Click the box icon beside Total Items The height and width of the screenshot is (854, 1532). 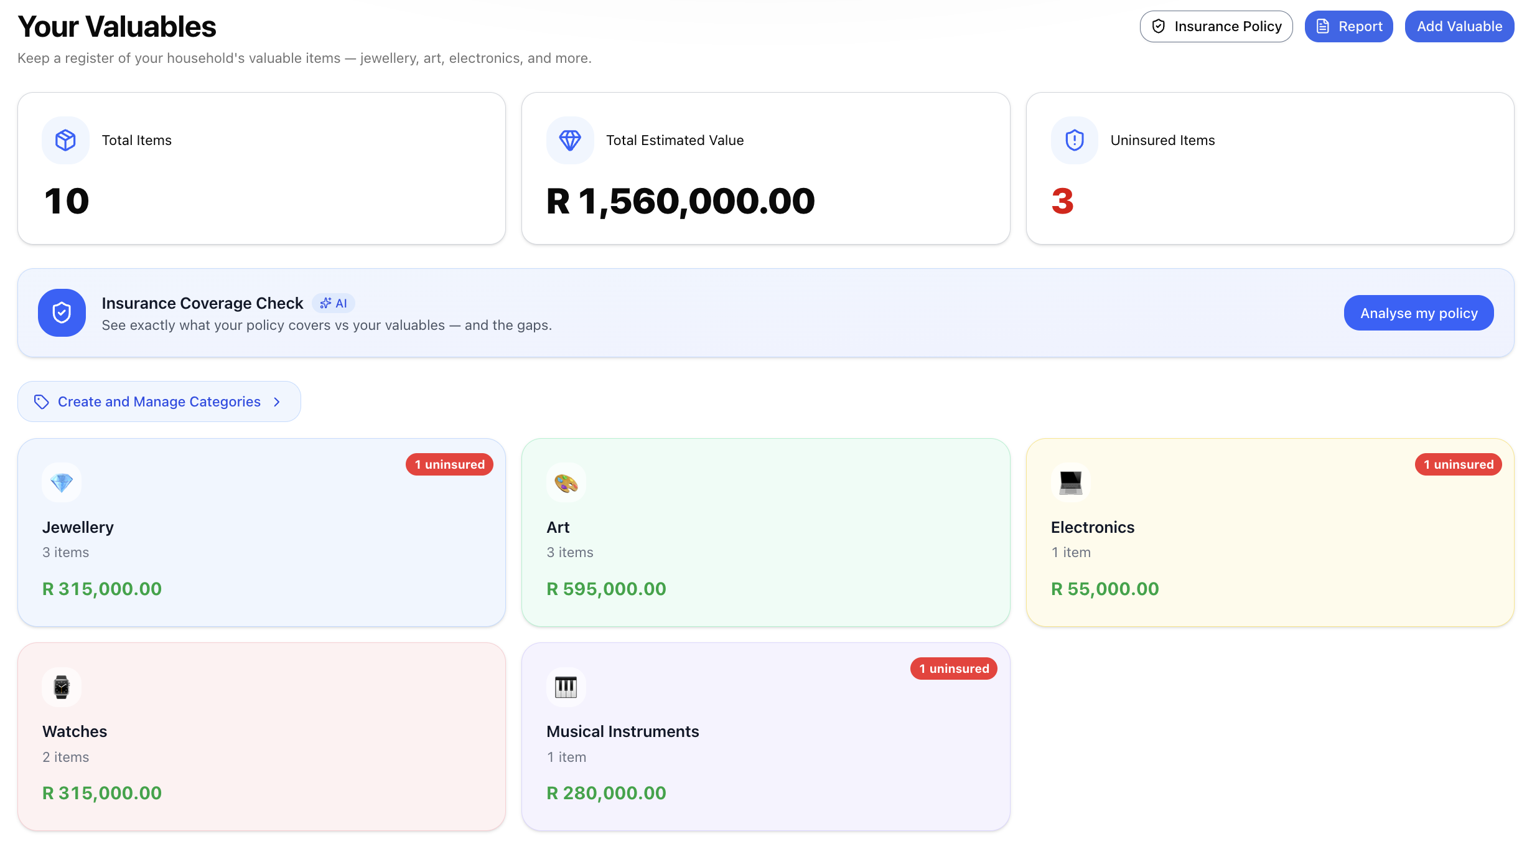tap(65, 140)
